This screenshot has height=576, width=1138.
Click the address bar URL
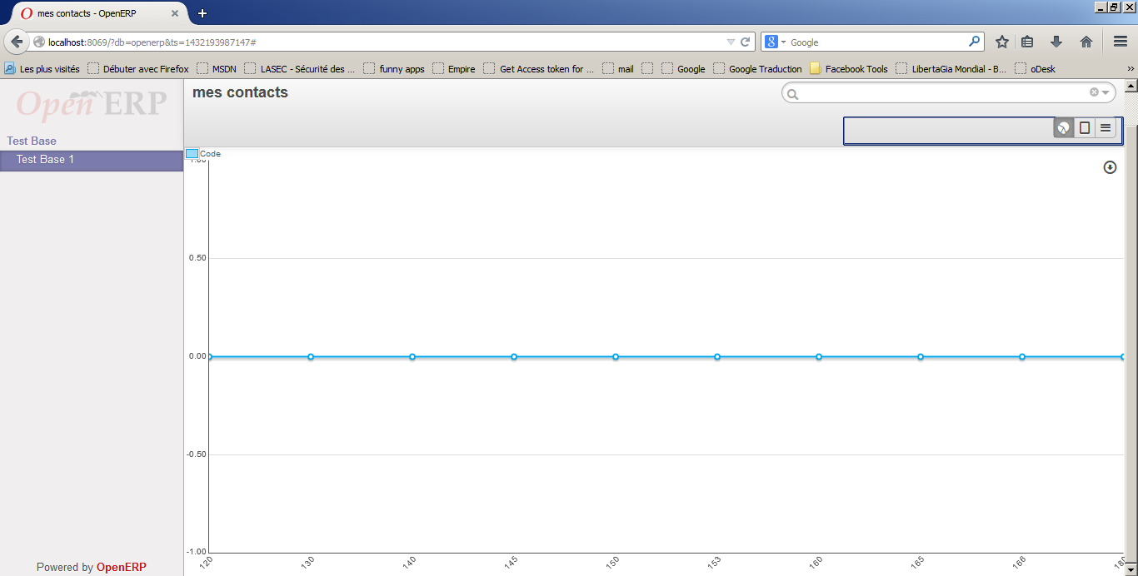(152, 42)
